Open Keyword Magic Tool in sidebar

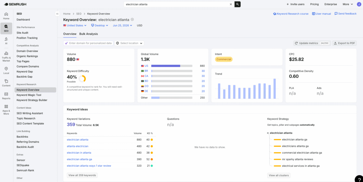[29, 95]
